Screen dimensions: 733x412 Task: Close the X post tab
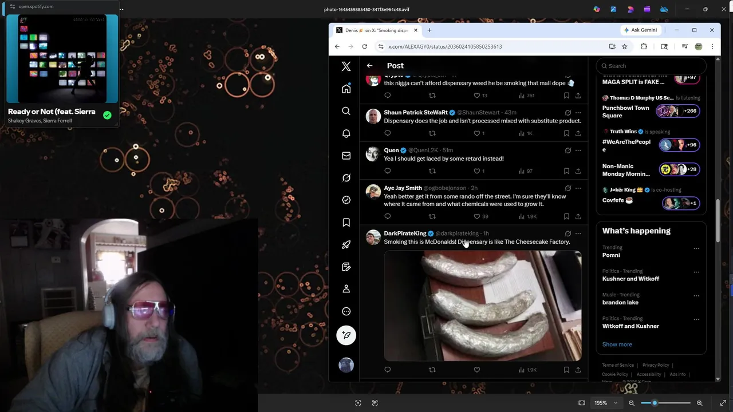[x=416, y=30]
